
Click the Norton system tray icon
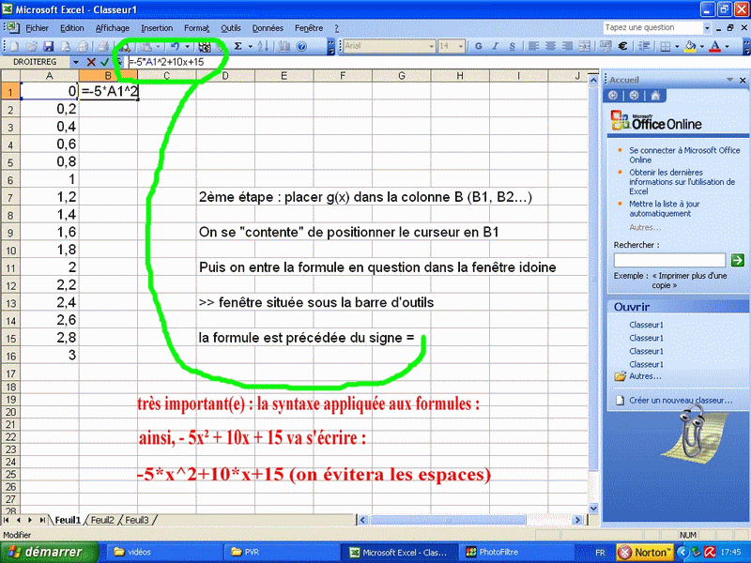(x=645, y=553)
